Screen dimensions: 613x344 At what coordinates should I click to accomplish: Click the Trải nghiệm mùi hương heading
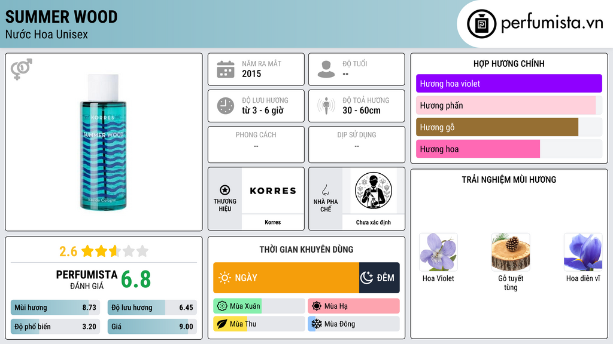point(509,179)
